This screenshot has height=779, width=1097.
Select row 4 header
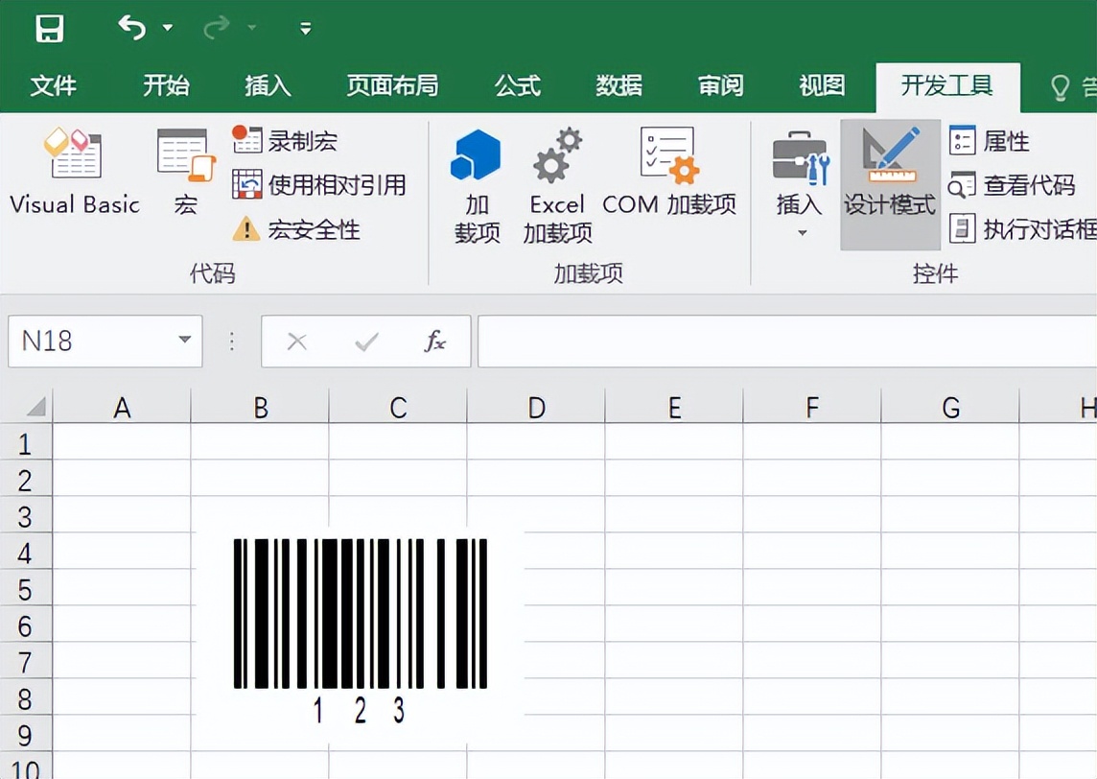point(25,553)
